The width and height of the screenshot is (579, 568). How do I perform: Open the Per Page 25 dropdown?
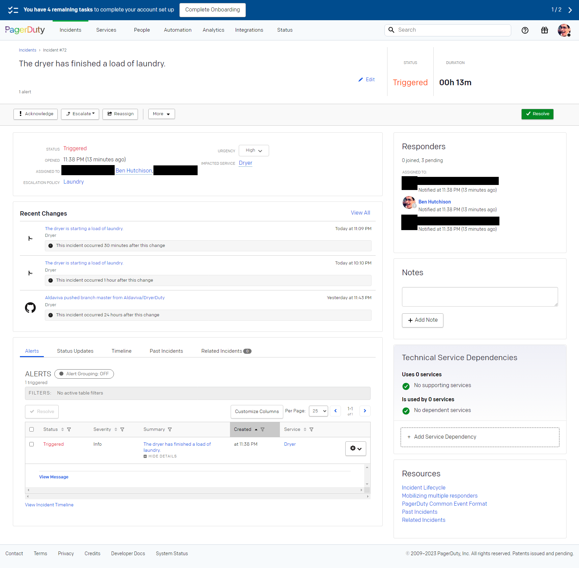point(319,411)
